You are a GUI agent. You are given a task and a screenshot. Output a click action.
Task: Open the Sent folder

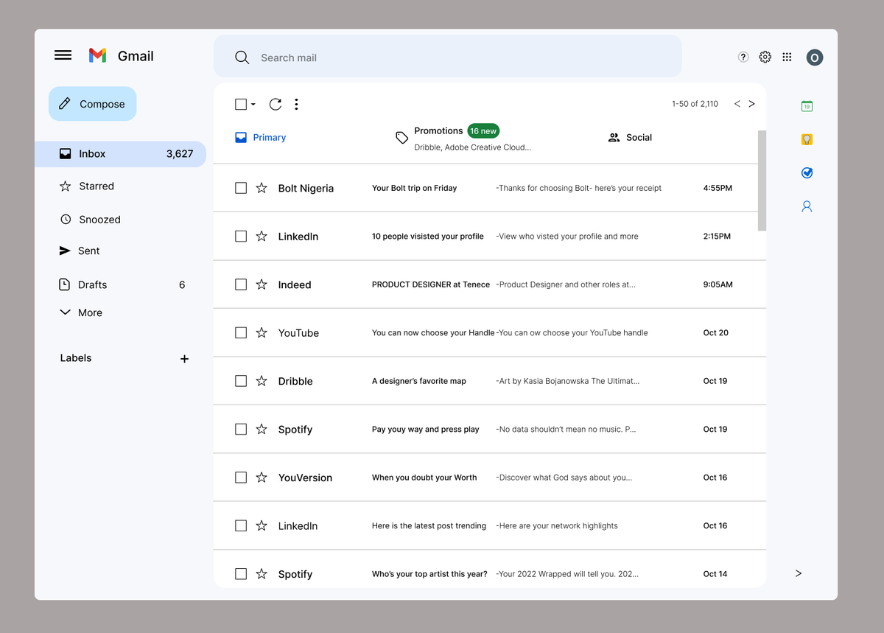[80, 251]
